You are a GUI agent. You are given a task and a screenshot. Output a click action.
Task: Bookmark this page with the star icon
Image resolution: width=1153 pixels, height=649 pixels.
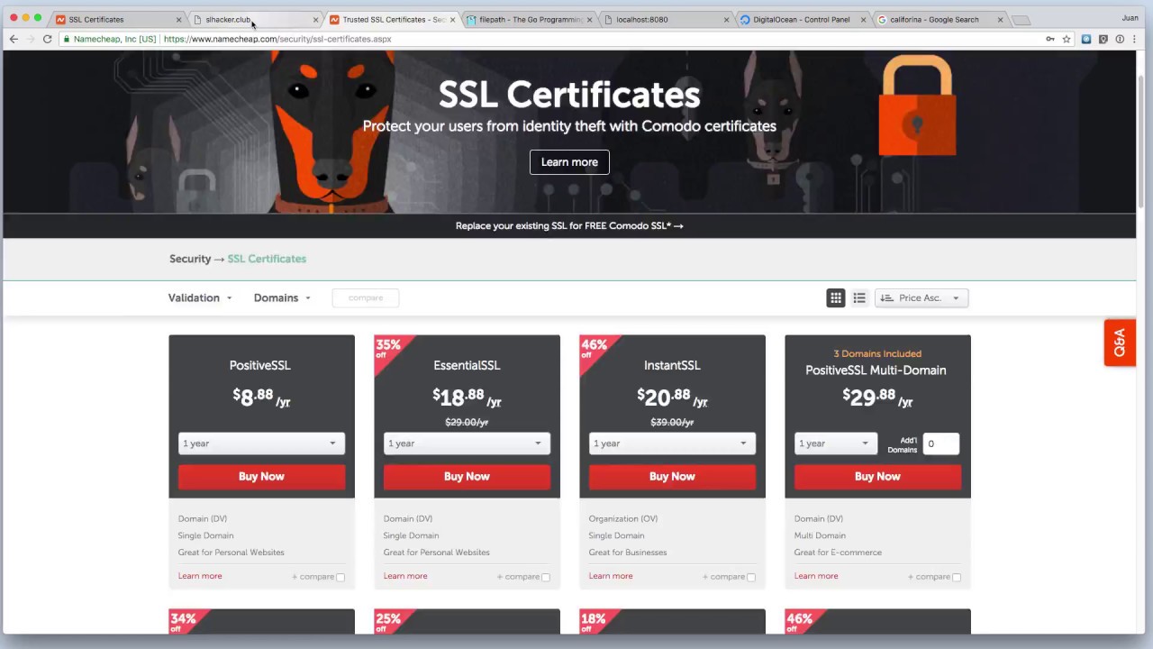coord(1067,39)
